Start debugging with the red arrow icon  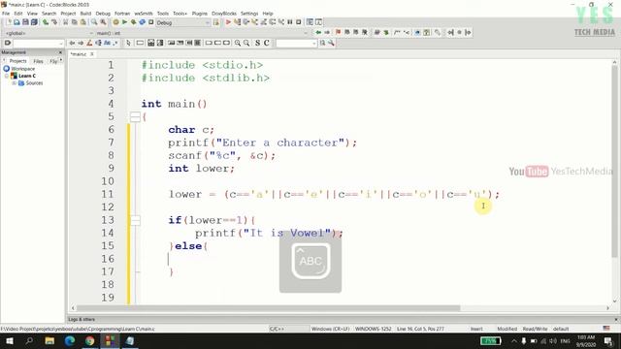(228, 22)
